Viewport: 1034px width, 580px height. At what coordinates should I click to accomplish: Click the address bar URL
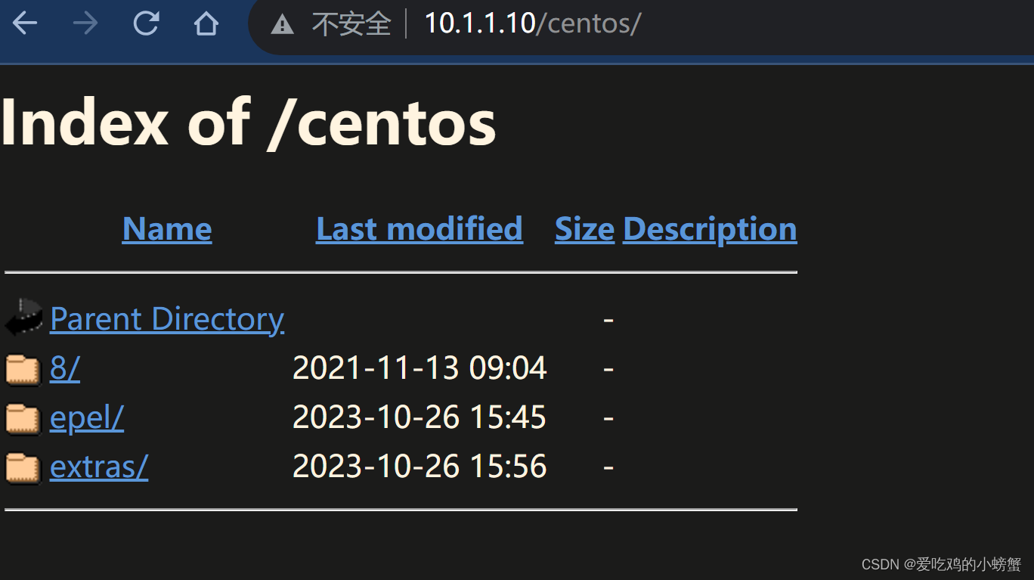coord(533,23)
